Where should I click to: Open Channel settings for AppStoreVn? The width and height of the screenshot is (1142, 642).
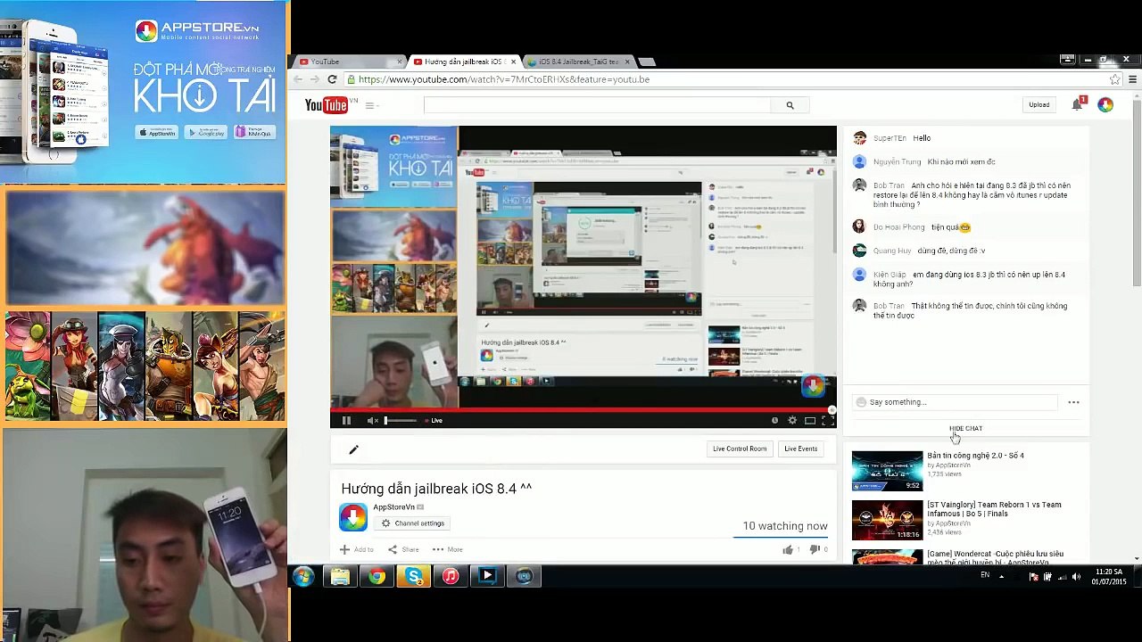[x=413, y=523]
